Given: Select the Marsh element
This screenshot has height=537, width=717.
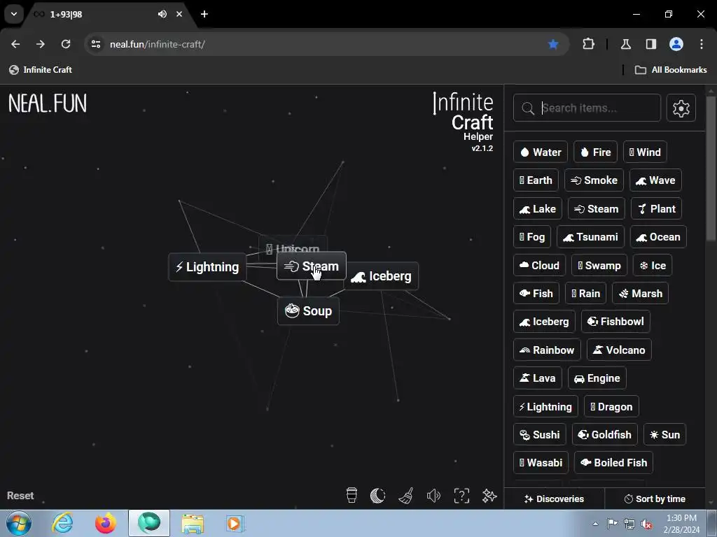Looking at the screenshot, I should click(640, 293).
